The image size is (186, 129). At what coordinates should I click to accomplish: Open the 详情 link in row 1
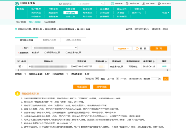point(164,67)
